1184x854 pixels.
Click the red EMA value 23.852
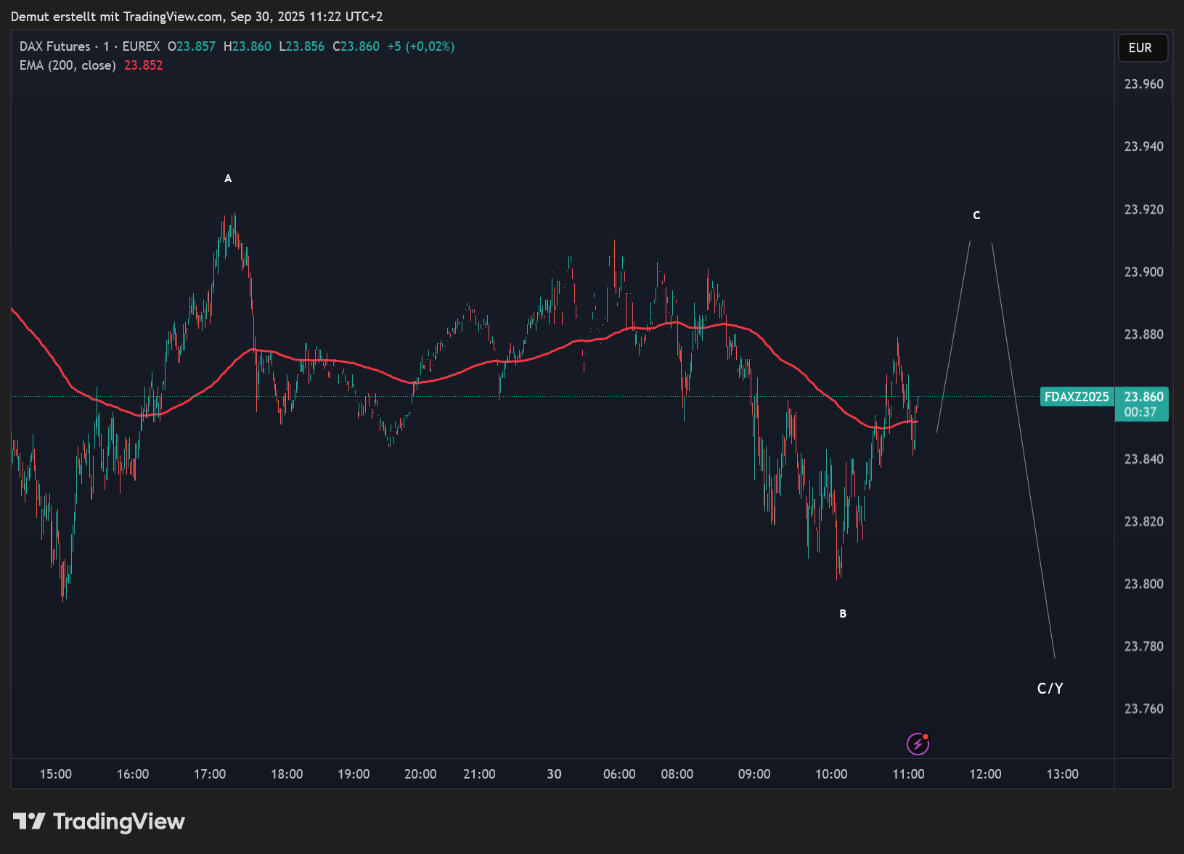click(x=144, y=65)
